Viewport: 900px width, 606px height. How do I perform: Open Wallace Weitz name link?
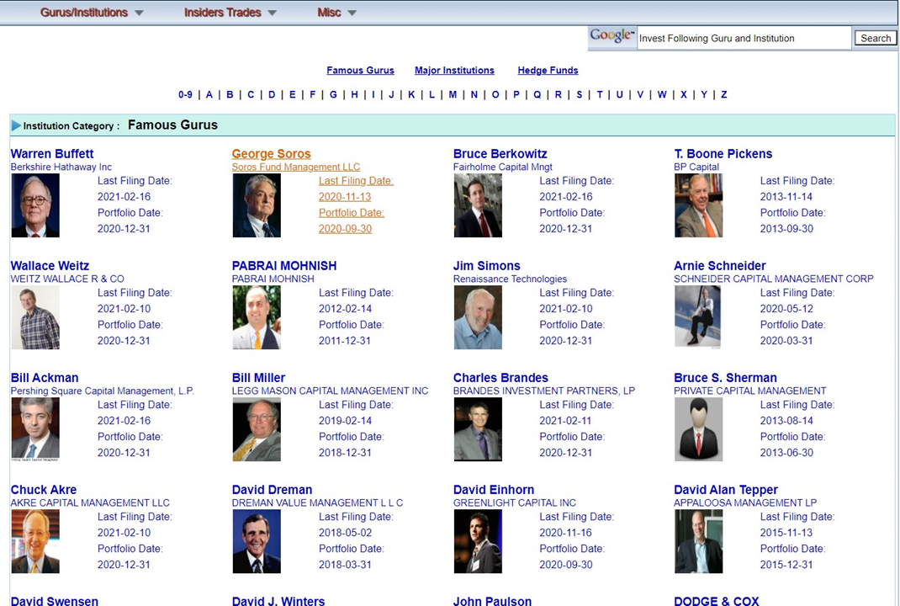point(50,266)
